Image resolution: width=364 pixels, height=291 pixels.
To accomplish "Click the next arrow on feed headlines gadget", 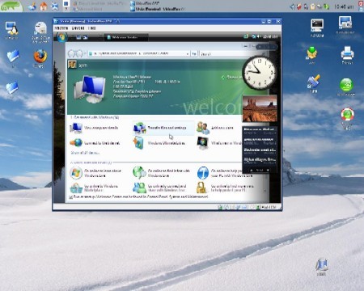I will pos(268,171).
